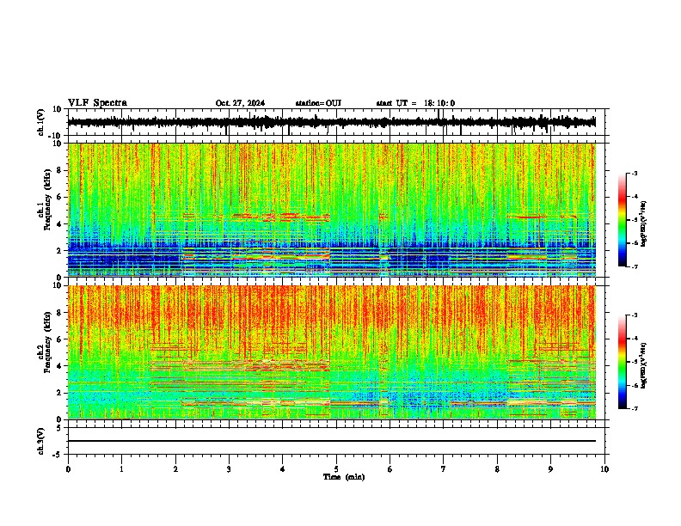Click the log(PSD) label beside ch.1 colorbar
The image size is (681, 526).
pos(643,224)
